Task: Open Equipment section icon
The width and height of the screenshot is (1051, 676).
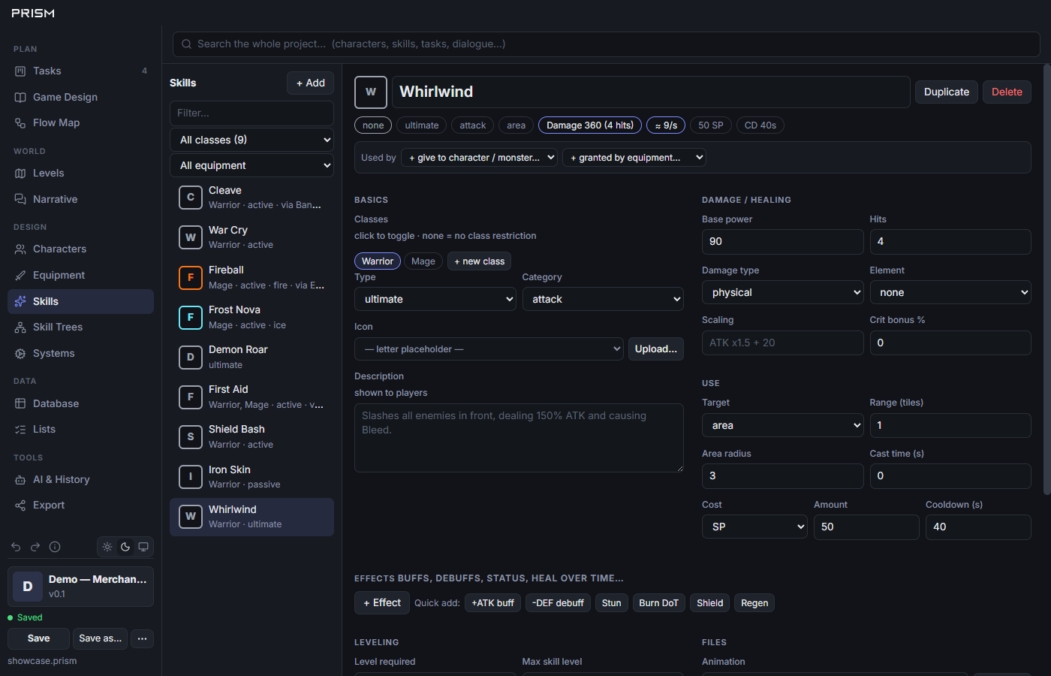Action: (20, 275)
